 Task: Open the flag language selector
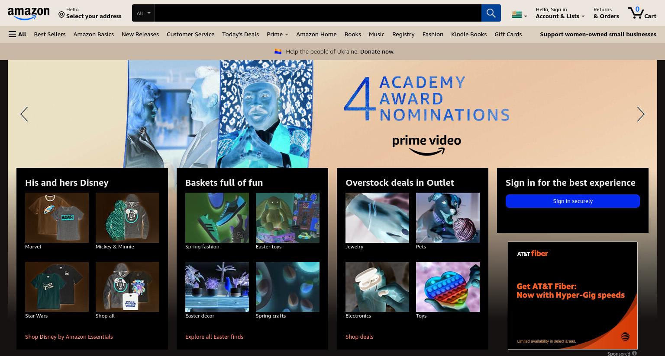coord(519,15)
